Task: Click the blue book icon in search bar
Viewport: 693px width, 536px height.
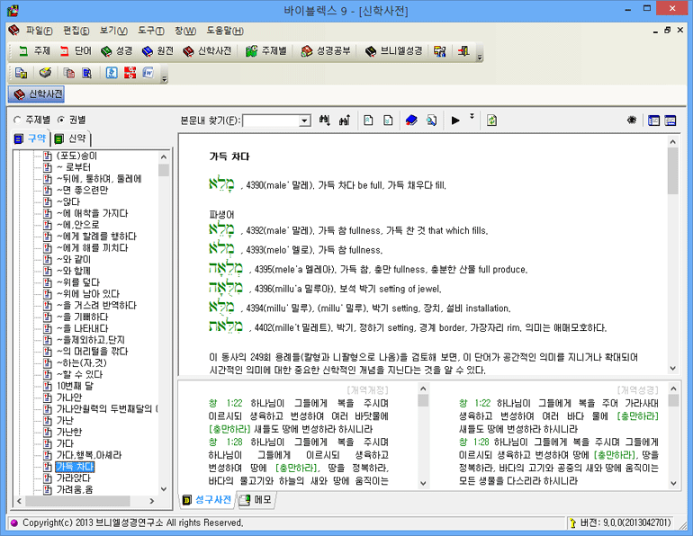Action: coord(411,121)
